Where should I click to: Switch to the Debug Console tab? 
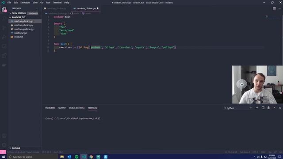pos(76,108)
